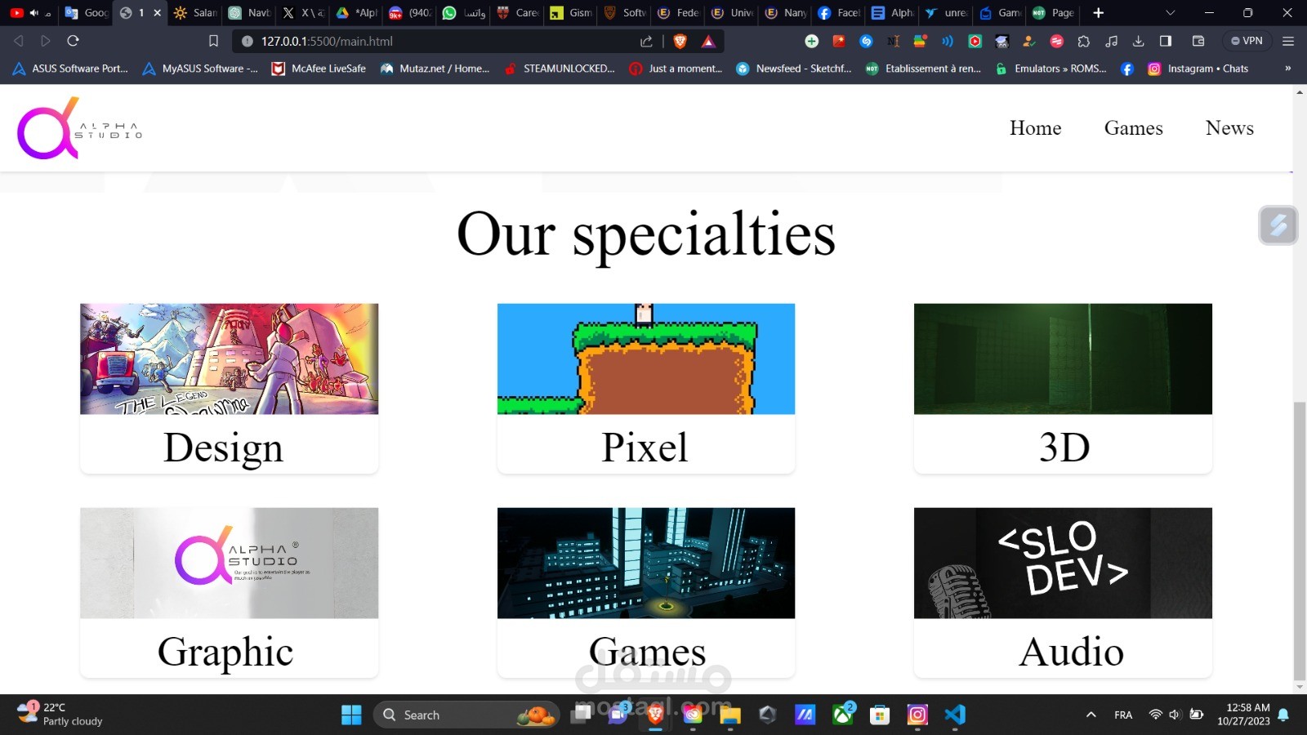Open File Explorer from the taskbar
The width and height of the screenshot is (1307, 735).
coord(729,715)
